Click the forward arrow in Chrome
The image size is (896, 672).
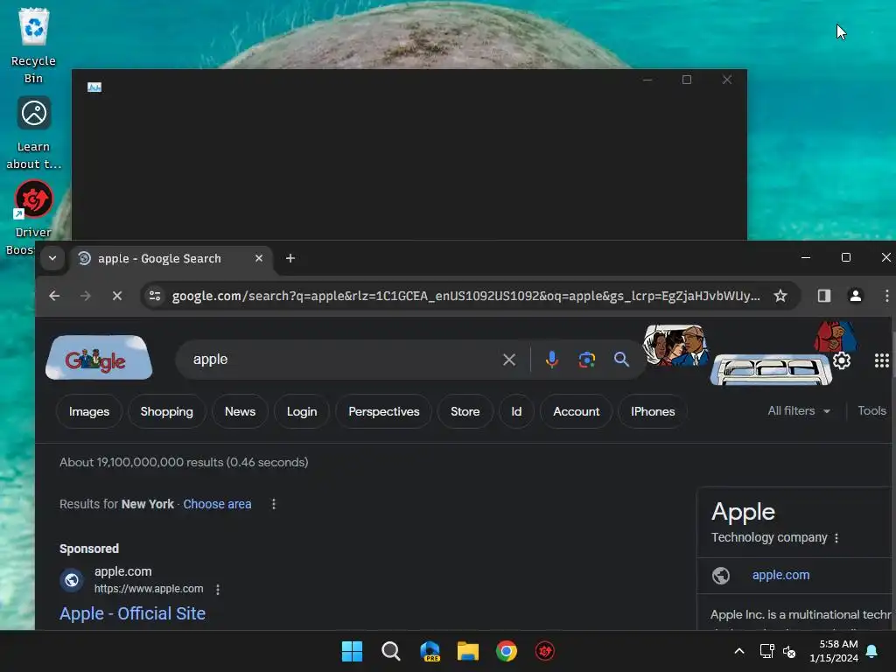[x=86, y=296]
